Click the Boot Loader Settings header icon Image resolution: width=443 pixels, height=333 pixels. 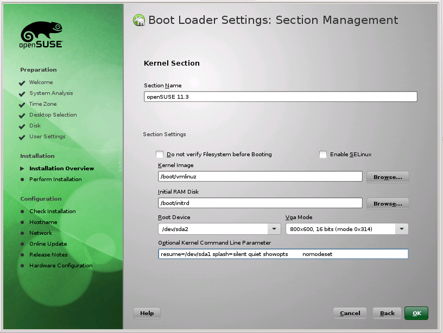(139, 20)
